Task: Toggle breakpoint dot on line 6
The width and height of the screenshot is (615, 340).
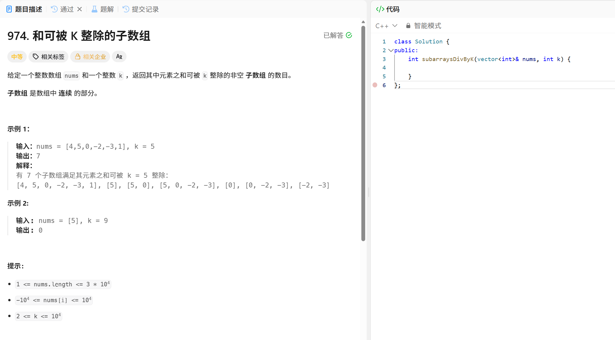Action: [x=375, y=85]
